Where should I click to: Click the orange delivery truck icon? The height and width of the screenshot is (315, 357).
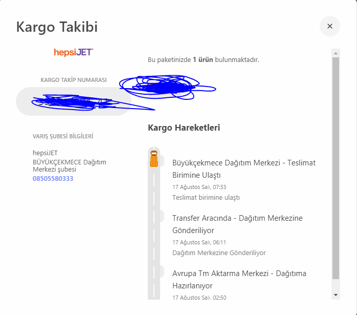click(x=153, y=159)
